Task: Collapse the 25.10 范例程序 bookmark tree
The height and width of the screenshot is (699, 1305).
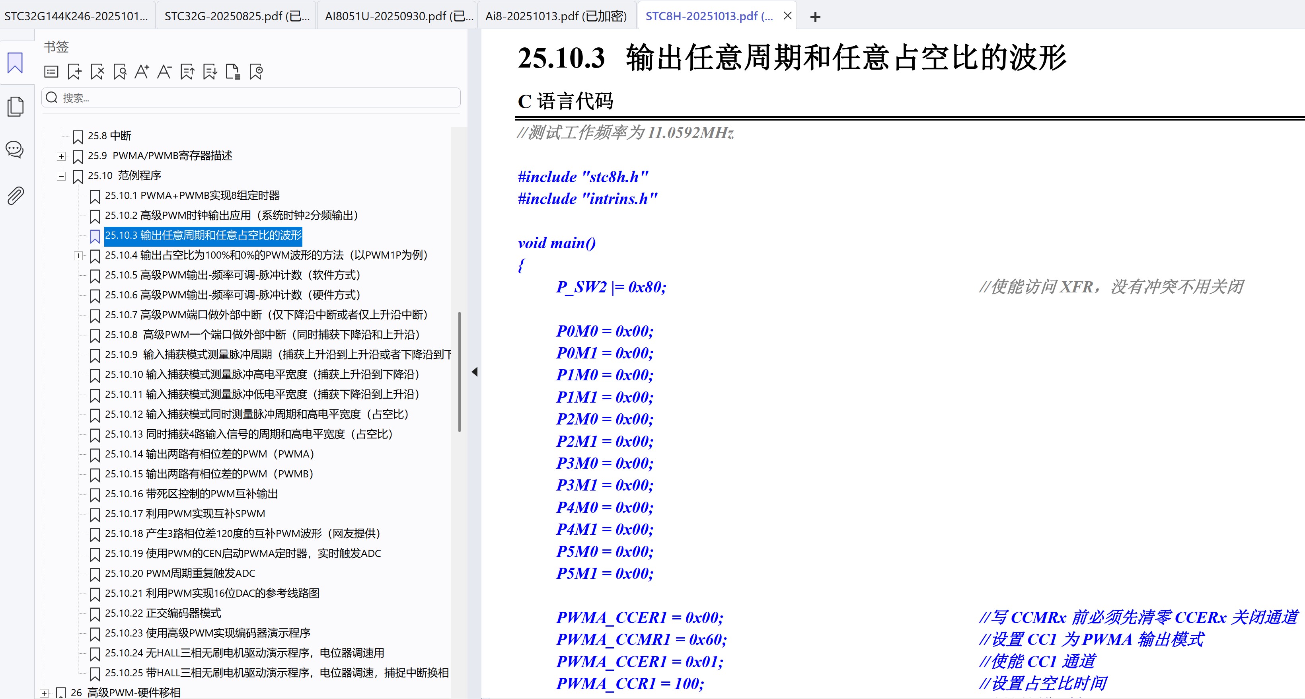Action: pos(61,177)
